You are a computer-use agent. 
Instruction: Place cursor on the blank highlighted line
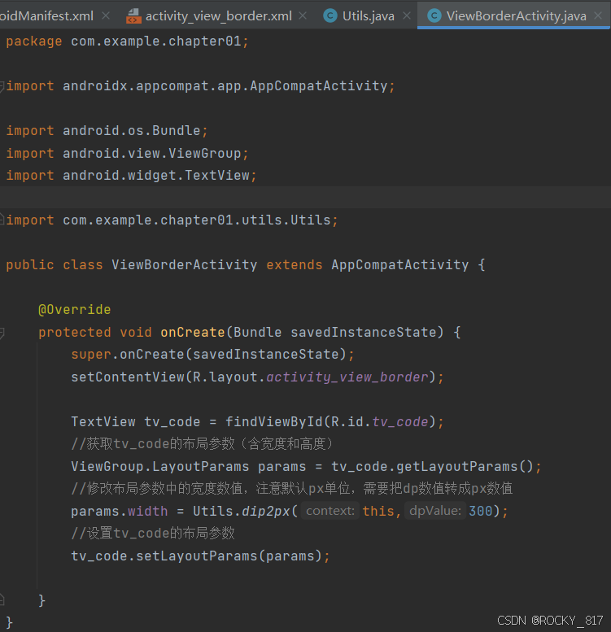tap(306, 197)
